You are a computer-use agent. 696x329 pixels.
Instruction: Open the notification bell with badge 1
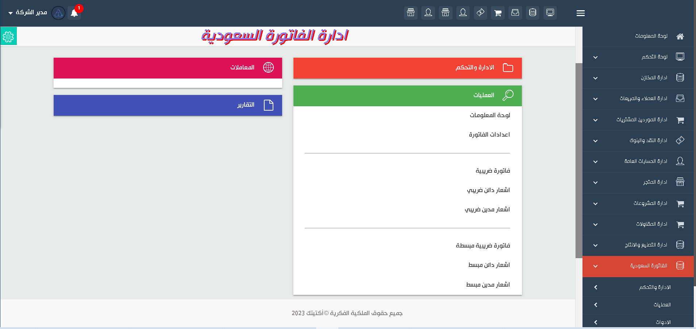(74, 12)
